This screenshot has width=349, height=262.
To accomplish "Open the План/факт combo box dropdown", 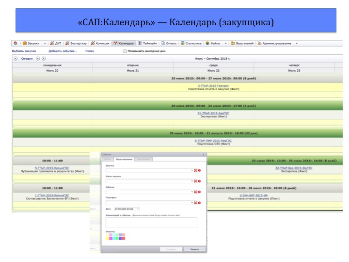I will 192,203.
